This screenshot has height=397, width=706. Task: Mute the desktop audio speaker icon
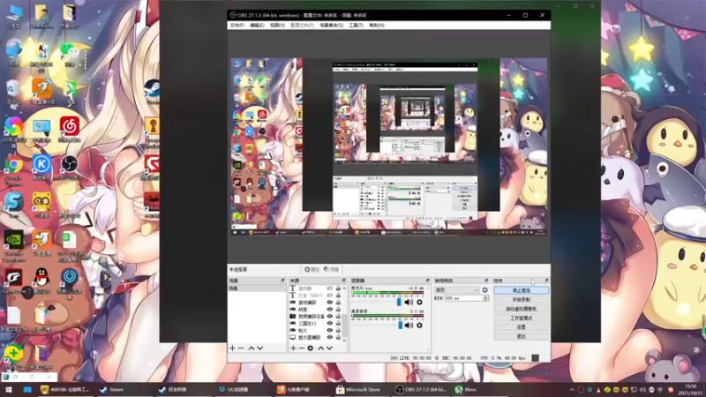[x=409, y=325]
